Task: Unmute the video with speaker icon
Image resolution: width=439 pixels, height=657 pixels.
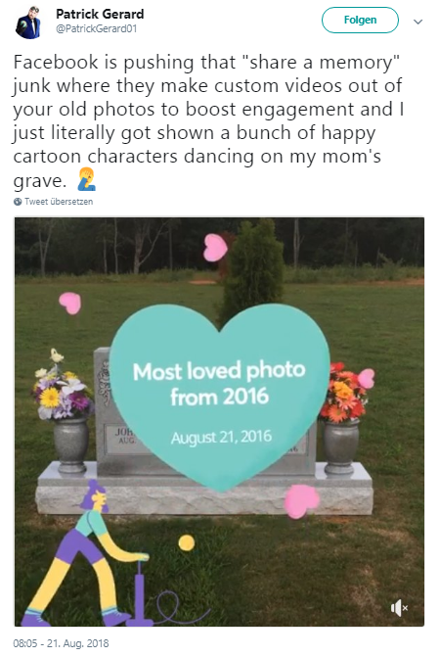Action: coord(399,607)
